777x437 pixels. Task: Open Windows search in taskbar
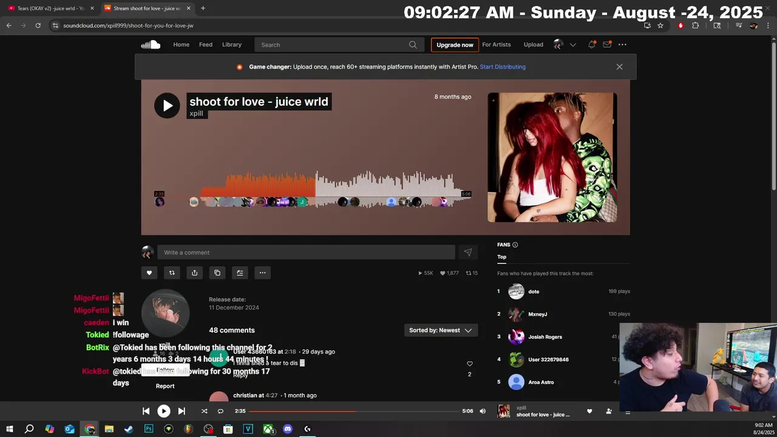tap(29, 429)
